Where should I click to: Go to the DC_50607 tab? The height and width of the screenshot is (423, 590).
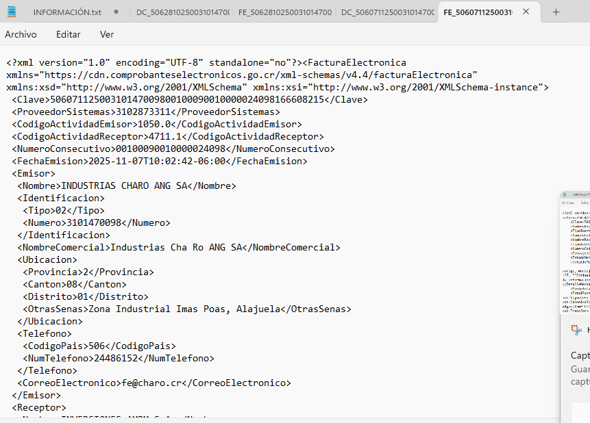point(387,12)
